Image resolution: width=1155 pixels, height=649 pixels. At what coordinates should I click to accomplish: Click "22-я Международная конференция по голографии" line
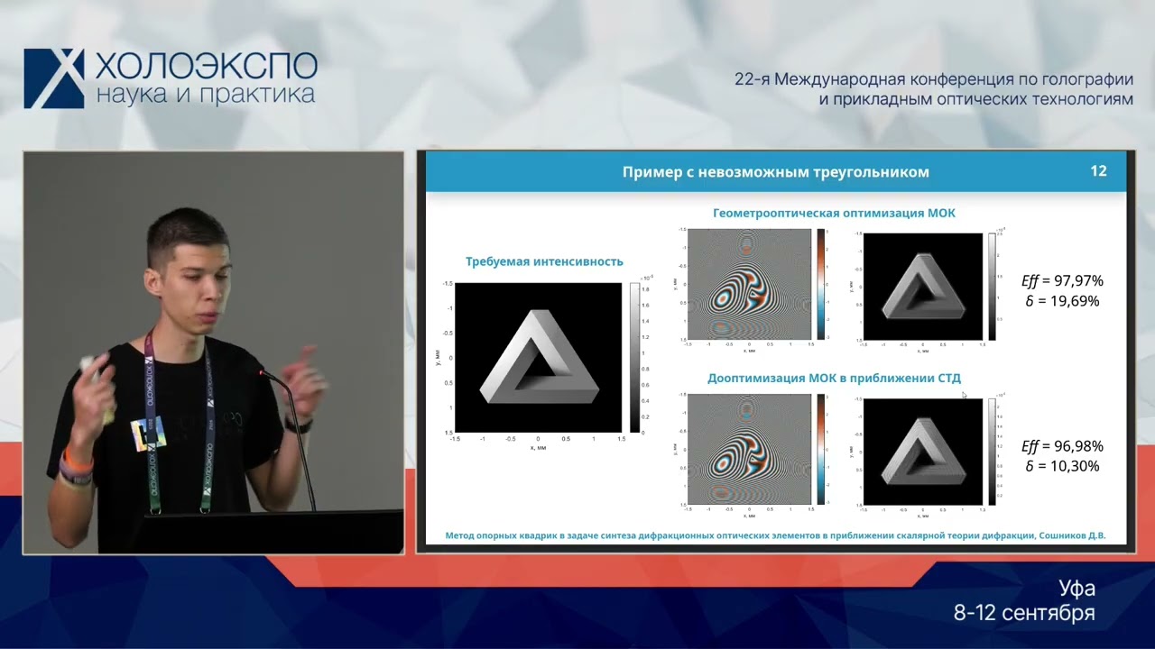click(x=934, y=79)
